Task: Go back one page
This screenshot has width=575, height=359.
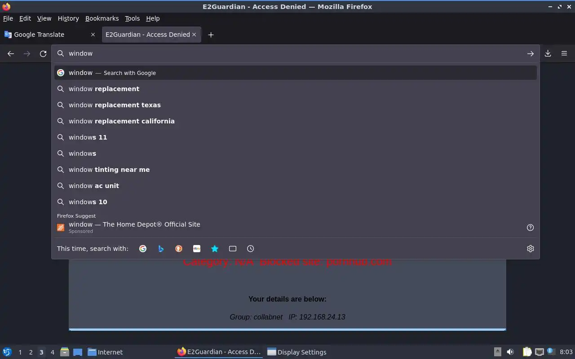Action: (x=11, y=53)
